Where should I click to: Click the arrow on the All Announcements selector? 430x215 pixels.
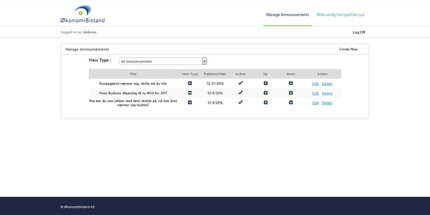pyautogui.click(x=204, y=61)
